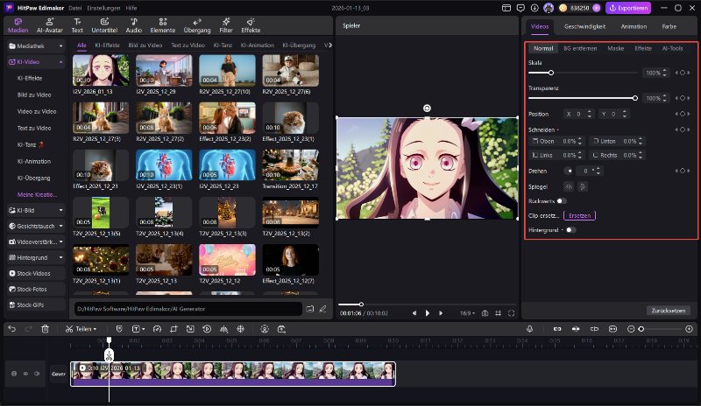Open the Filter panel in toolbar
This screenshot has width=701, height=406.
225,24
